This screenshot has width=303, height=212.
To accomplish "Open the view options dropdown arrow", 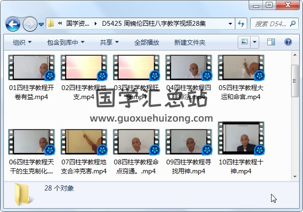I will [x=255, y=42].
